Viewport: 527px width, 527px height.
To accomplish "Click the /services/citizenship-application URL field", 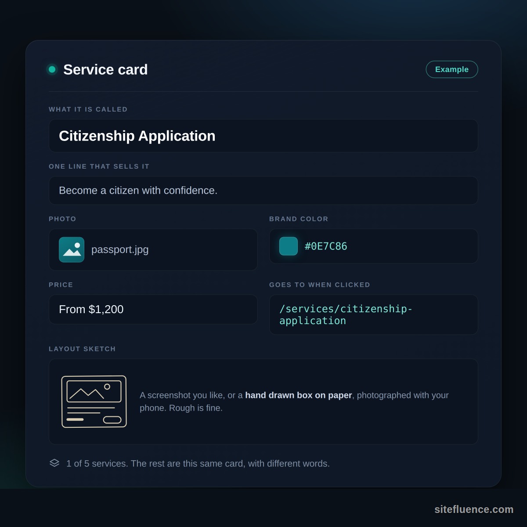I will (x=374, y=314).
